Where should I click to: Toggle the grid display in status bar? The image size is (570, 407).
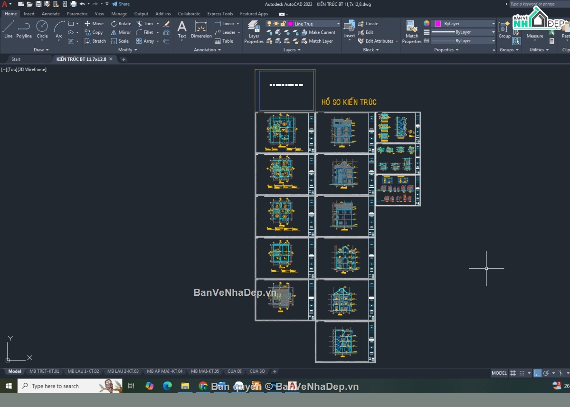click(x=513, y=373)
